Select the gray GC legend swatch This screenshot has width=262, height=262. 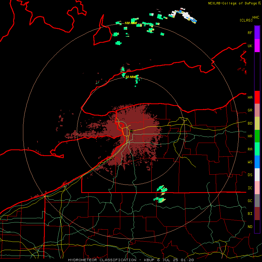pos(257,201)
